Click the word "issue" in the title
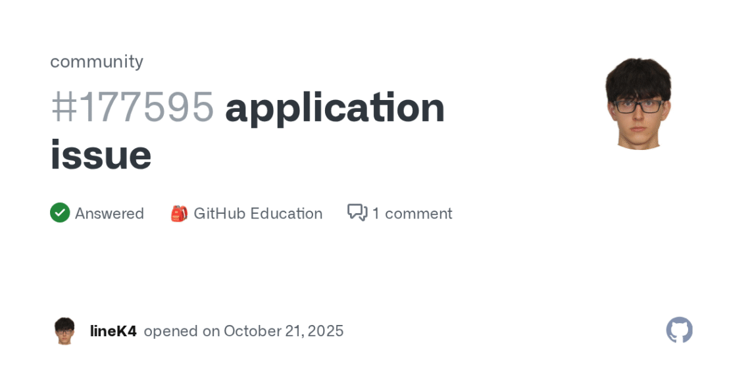Image resolution: width=750 pixels, height=375 pixels. (x=101, y=155)
